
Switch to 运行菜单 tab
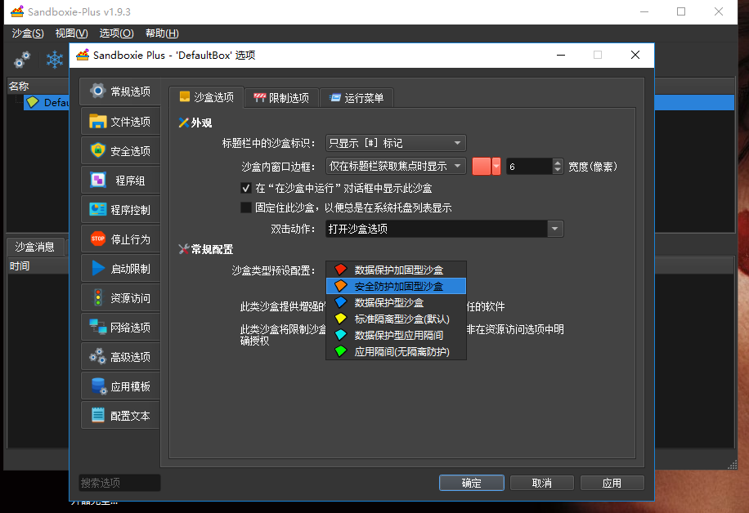pyautogui.click(x=357, y=98)
